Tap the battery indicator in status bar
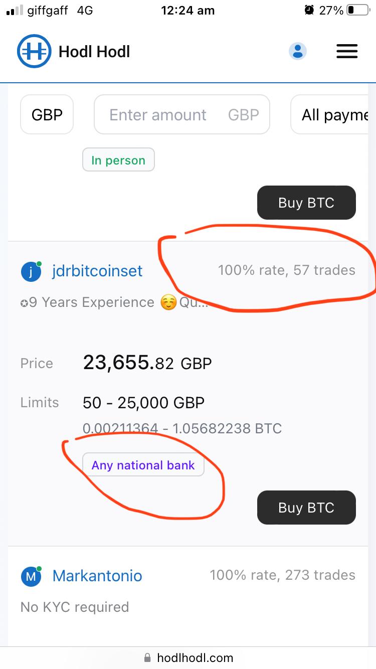This screenshot has height=669, width=376. 357,10
